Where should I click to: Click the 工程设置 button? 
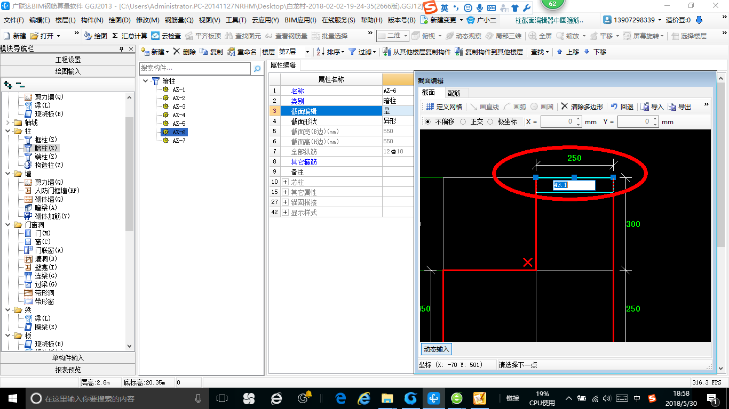pyautogui.click(x=68, y=60)
